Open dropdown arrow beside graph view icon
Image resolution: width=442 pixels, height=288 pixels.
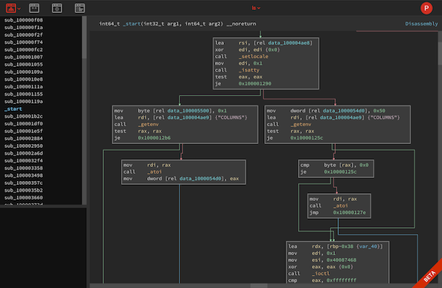click(x=19, y=8)
